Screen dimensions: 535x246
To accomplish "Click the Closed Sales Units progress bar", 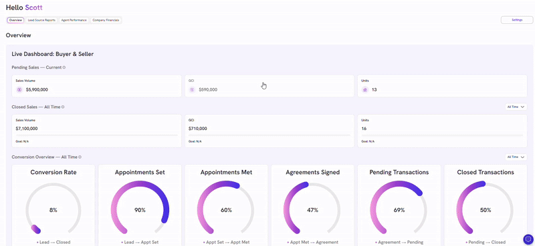I will tap(442, 135).
